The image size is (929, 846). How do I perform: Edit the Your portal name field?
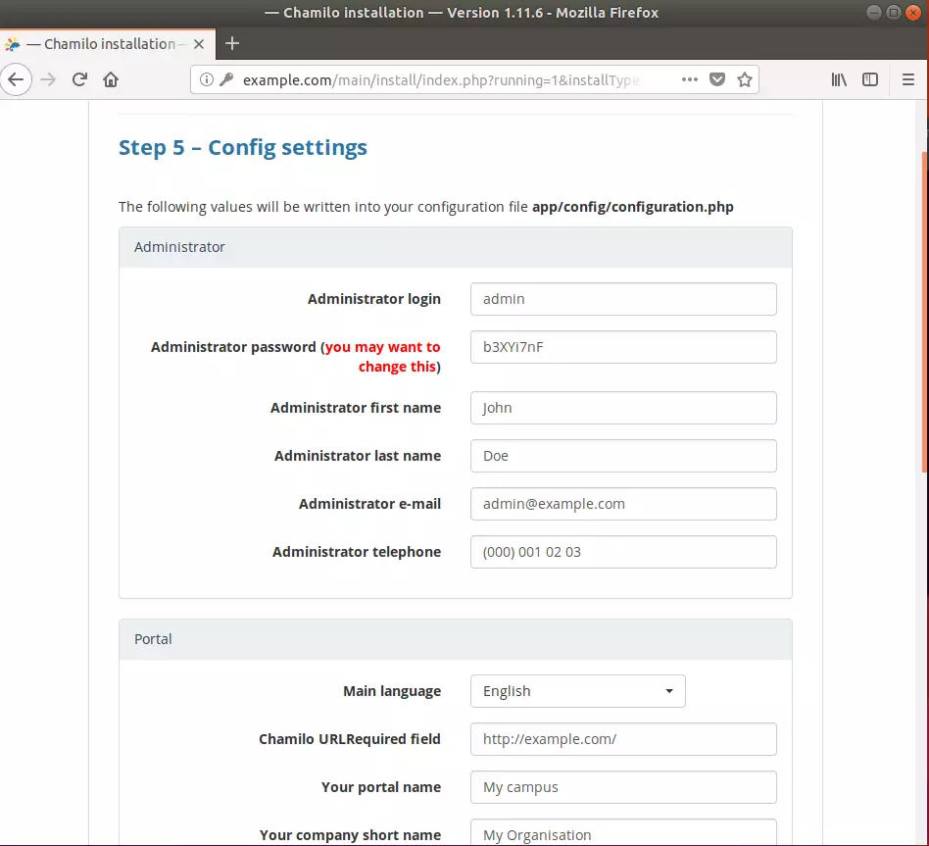623,787
